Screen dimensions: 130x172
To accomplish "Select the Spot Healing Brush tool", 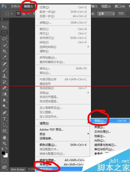I will coord(4,64).
